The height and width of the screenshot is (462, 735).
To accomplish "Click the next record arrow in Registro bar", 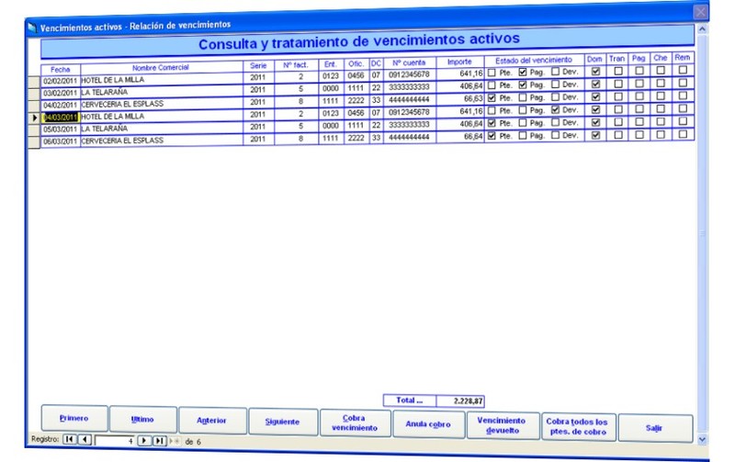I will point(144,441).
